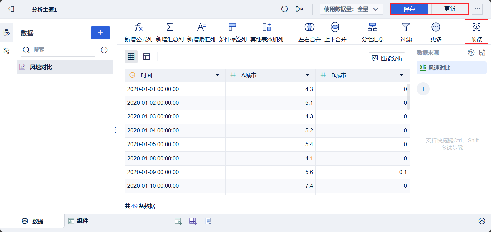Open 左右合并 join merge tool
The image size is (491, 232).
coord(309,27)
